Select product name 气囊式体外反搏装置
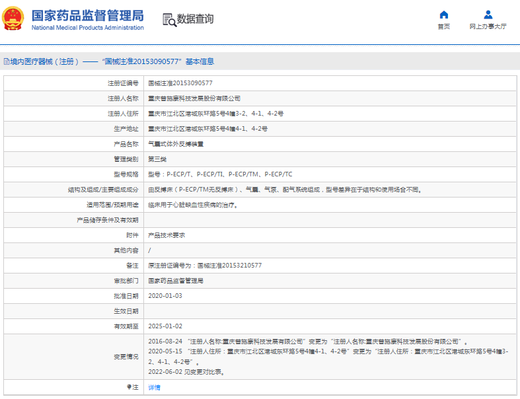520x399 pixels. tap(176, 144)
